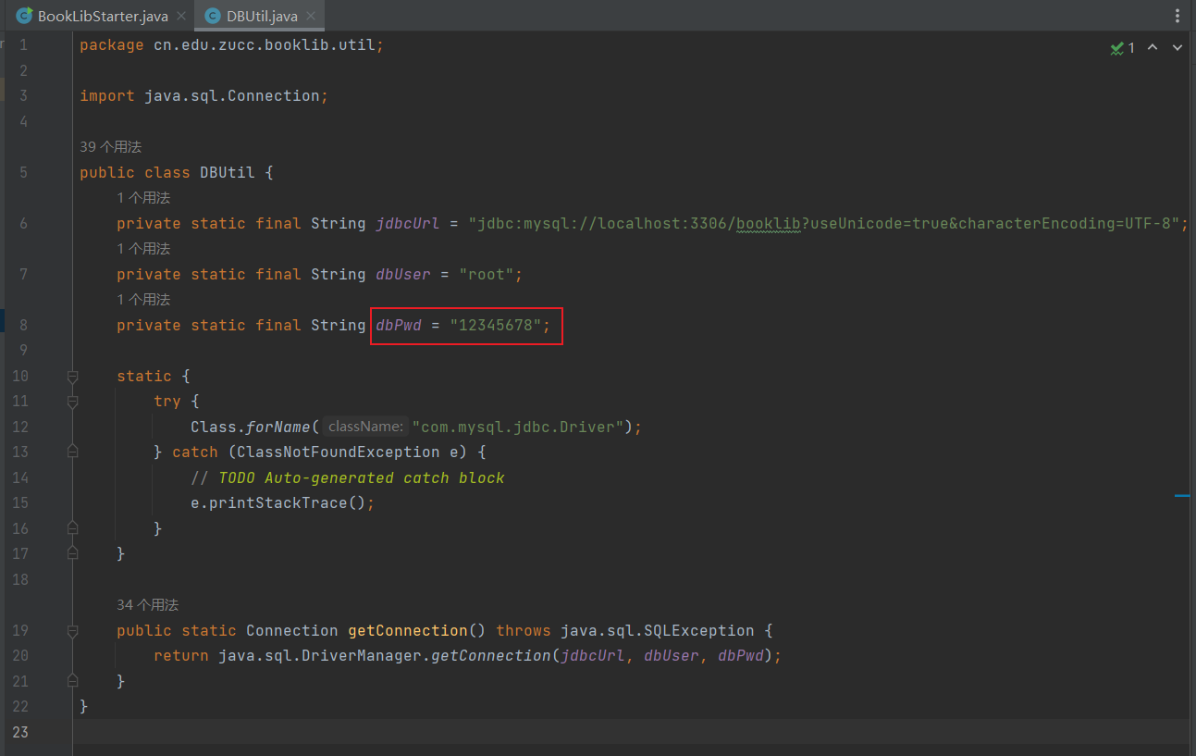Click e.printStackTrace() call

(x=283, y=503)
